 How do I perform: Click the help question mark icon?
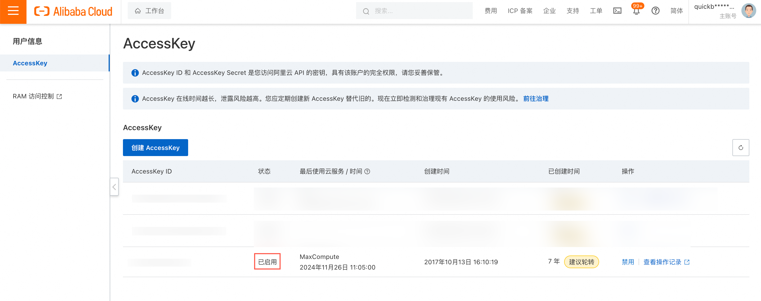[x=655, y=11]
